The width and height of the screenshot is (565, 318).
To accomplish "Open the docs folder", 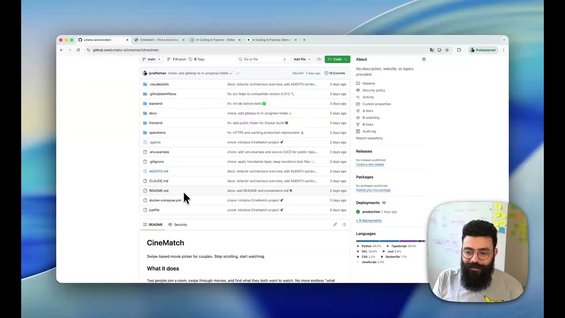I will [x=153, y=114].
